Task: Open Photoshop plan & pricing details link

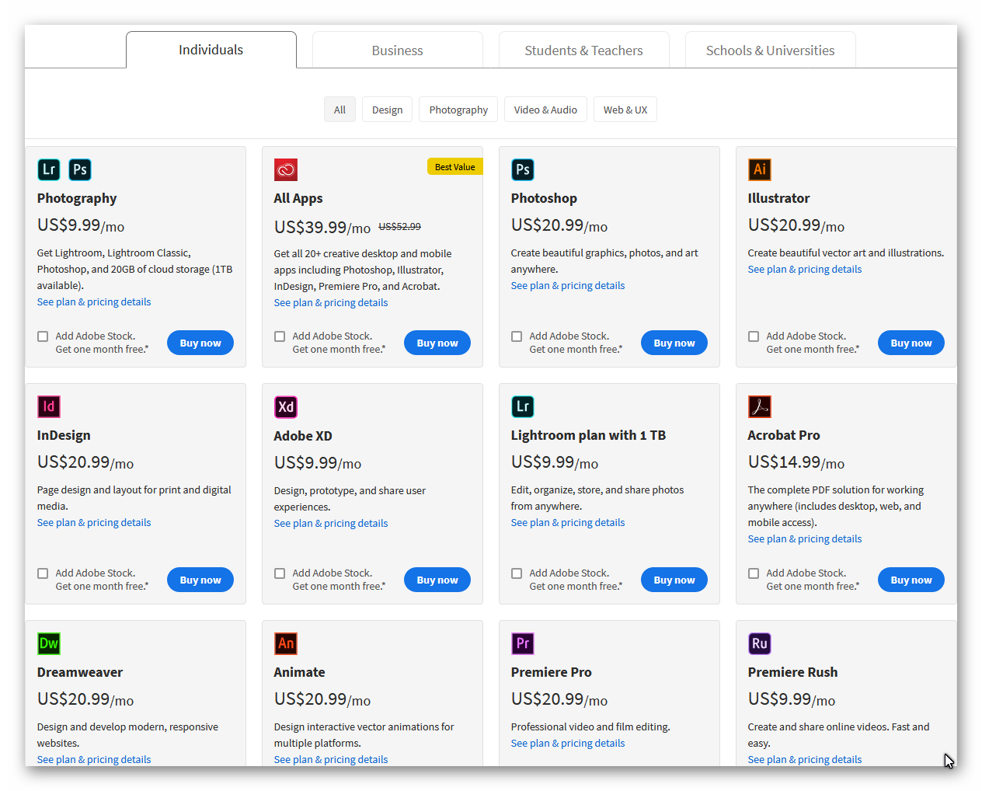Action: tap(567, 286)
